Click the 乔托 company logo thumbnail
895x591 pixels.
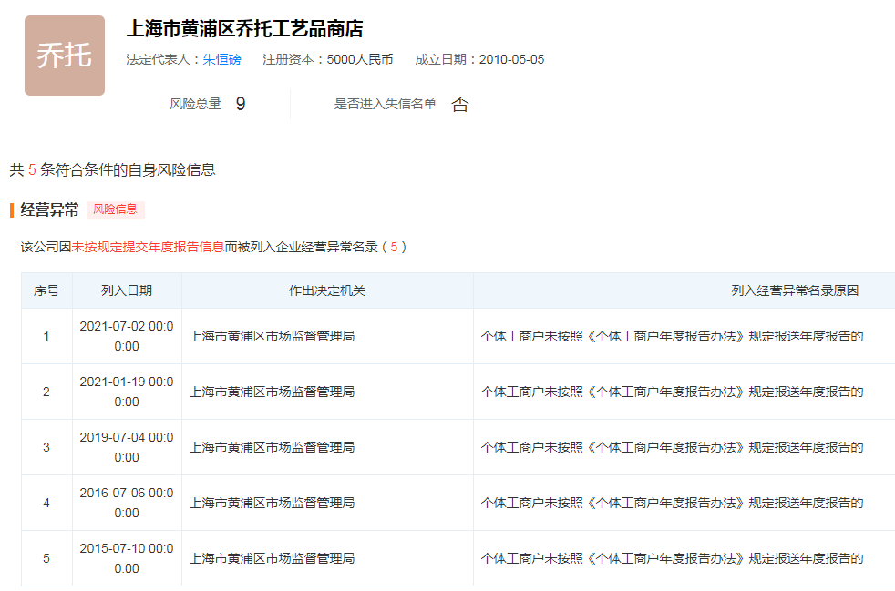(x=65, y=56)
